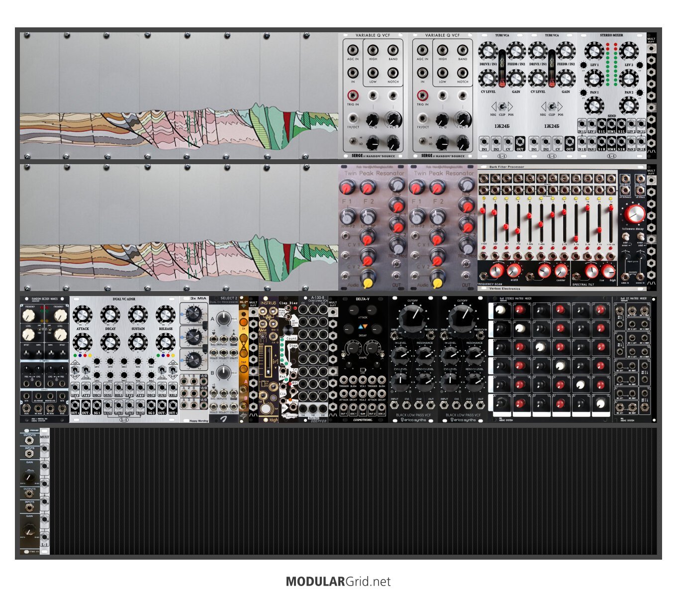Click FEEDB / IN2 knob on right Tube VCA
The height and width of the screenshot is (592, 677).
tap(566, 51)
